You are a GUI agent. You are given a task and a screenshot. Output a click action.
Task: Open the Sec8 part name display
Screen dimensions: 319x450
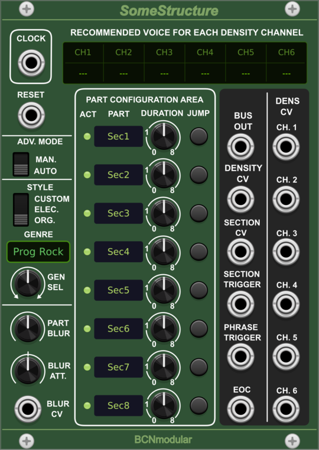[x=119, y=406]
